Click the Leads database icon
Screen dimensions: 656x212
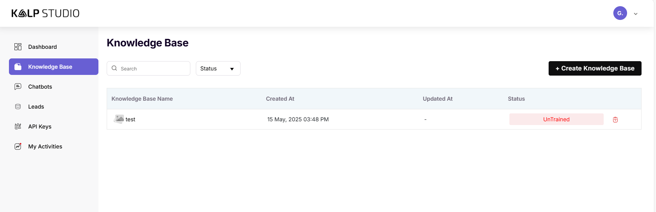tap(18, 107)
